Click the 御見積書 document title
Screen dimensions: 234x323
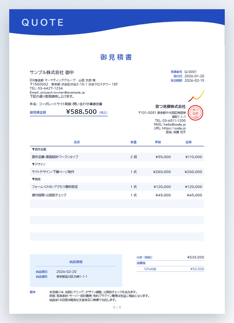pos(116,57)
